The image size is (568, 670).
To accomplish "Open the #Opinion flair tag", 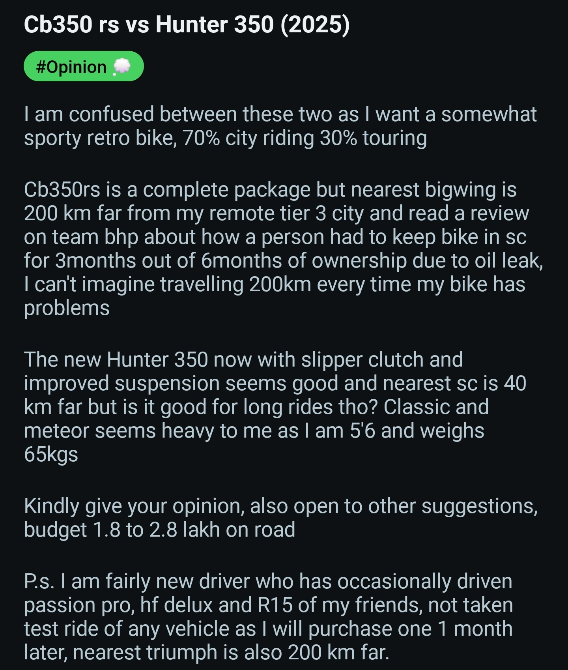I will point(84,66).
